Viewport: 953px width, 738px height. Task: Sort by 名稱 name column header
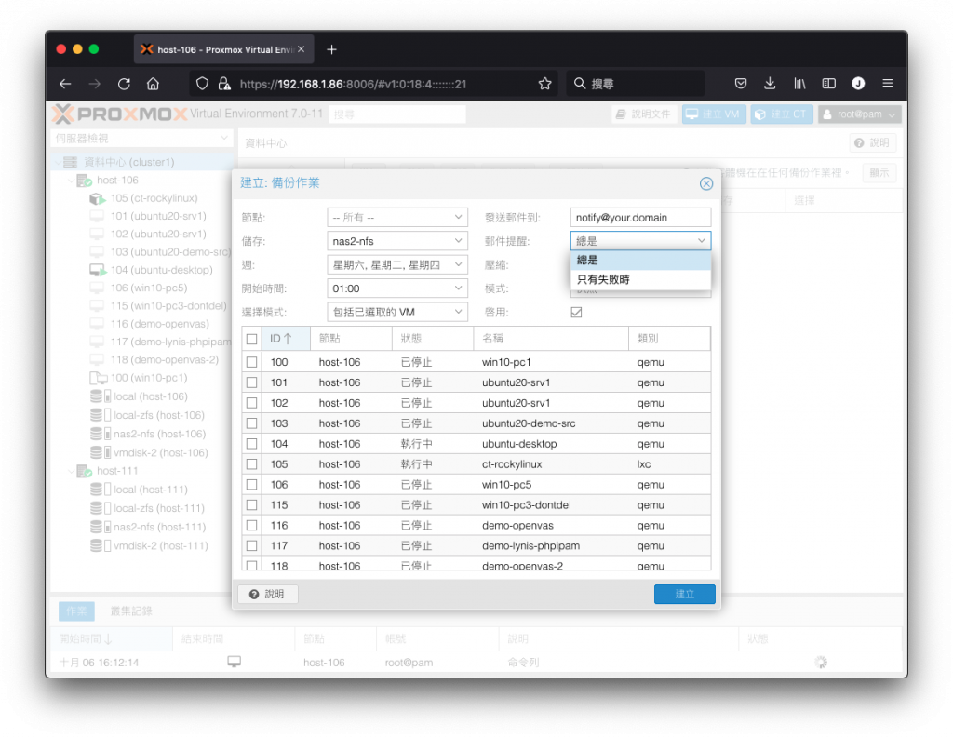click(x=551, y=339)
